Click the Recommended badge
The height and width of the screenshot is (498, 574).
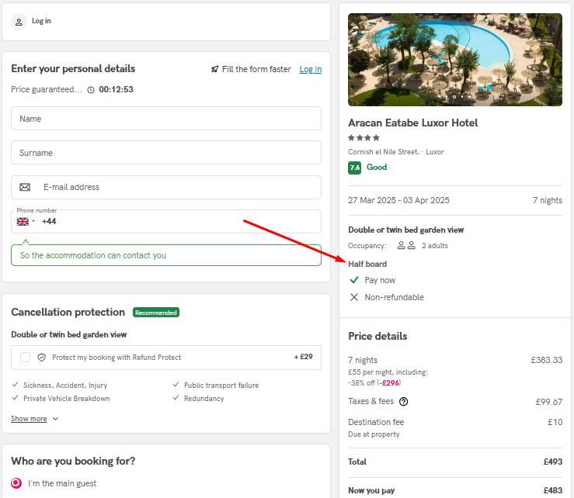(x=156, y=313)
